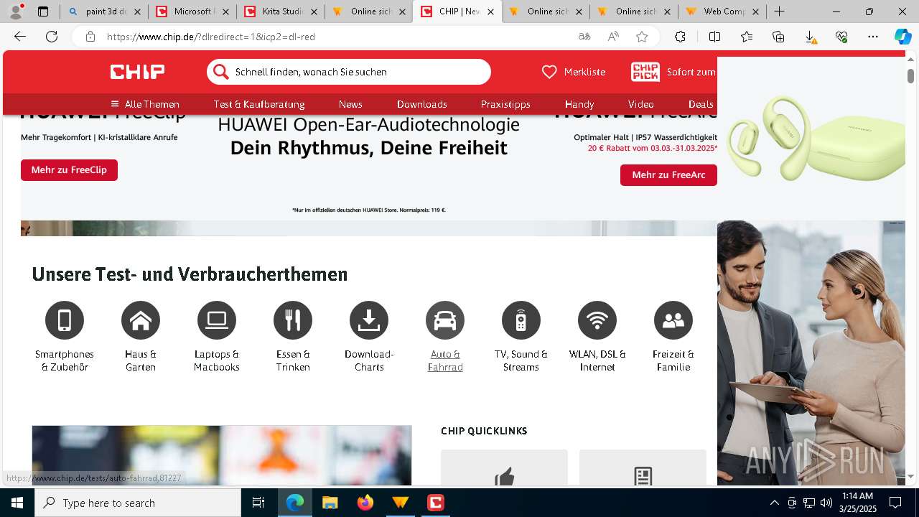Launch Firefox from taskbar
The width and height of the screenshot is (919, 517).
[x=365, y=503]
